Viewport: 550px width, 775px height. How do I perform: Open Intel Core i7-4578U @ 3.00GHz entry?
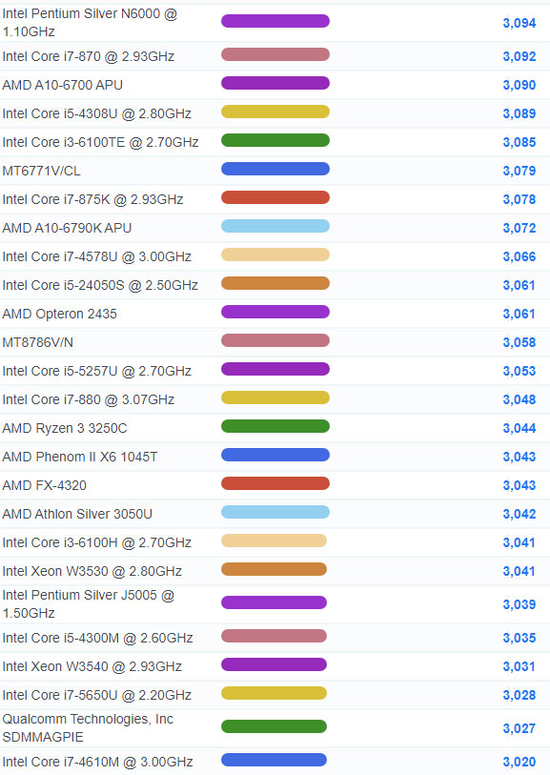point(97,256)
